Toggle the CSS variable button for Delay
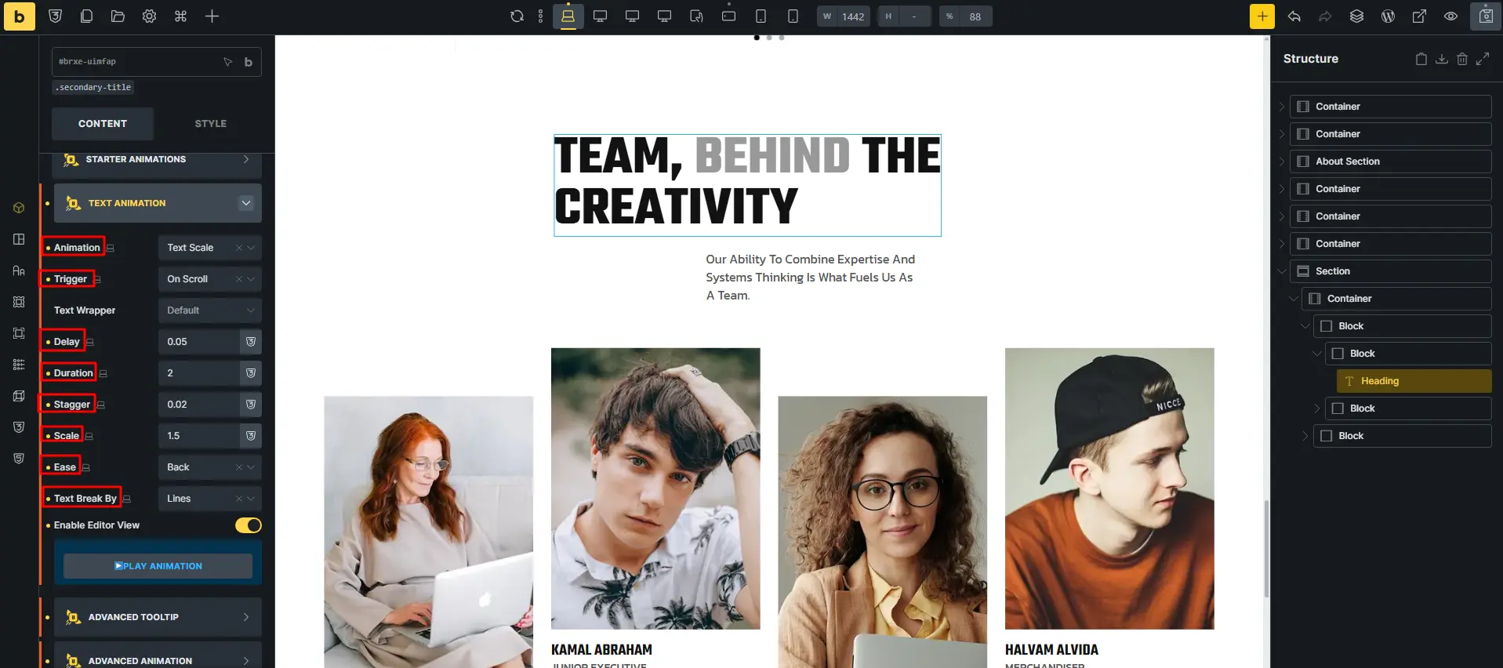This screenshot has width=1503, height=668. tap(251, 342)
